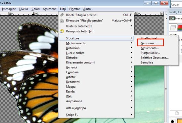Choose Effetto pixel... blur filter

tap(156, 38)
